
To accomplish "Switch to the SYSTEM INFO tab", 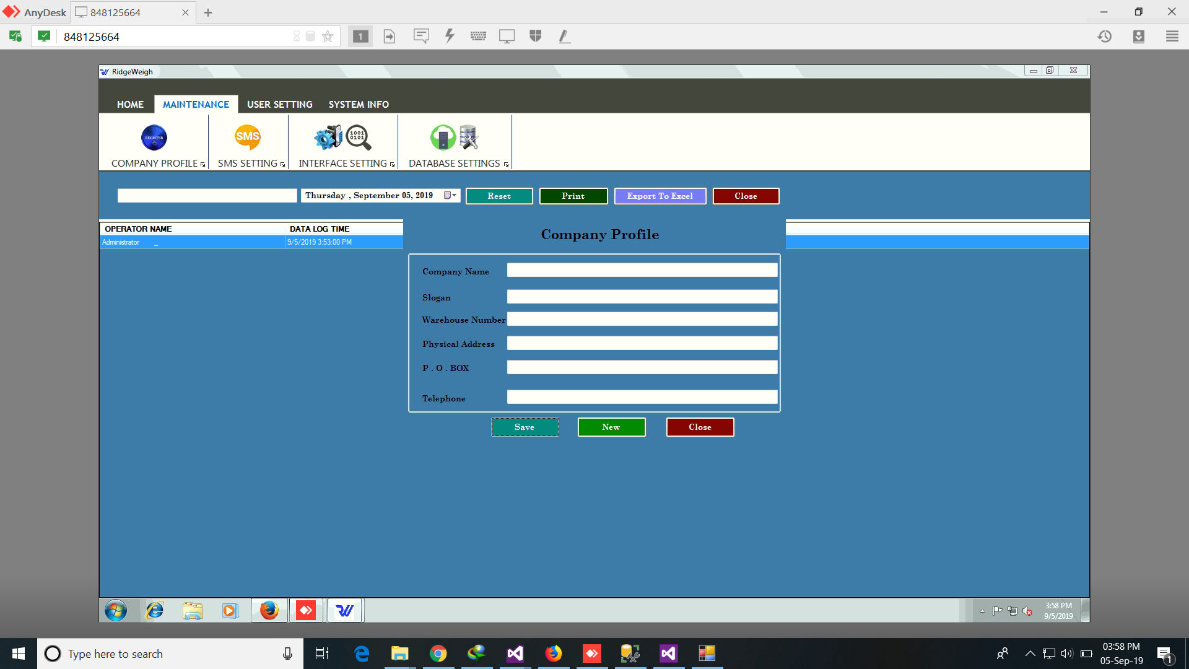I will click(358, 104).
